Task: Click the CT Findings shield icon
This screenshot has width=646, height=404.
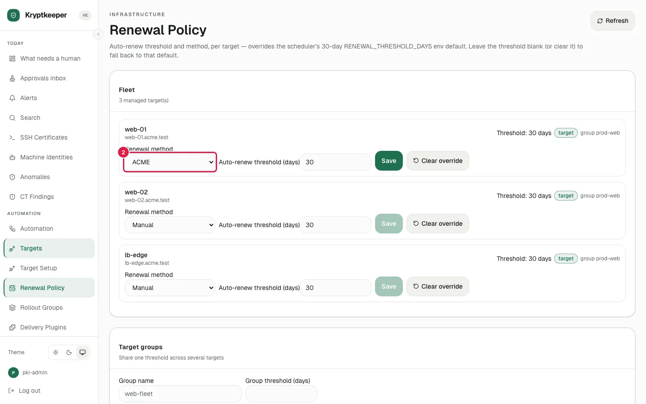Action: point(12,197)
